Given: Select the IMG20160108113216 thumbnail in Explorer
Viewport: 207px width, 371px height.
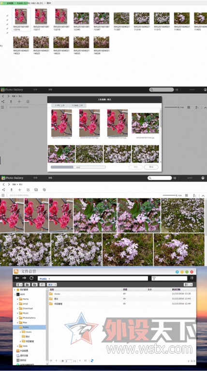Looking at the screenshot, I should (21, 20).
